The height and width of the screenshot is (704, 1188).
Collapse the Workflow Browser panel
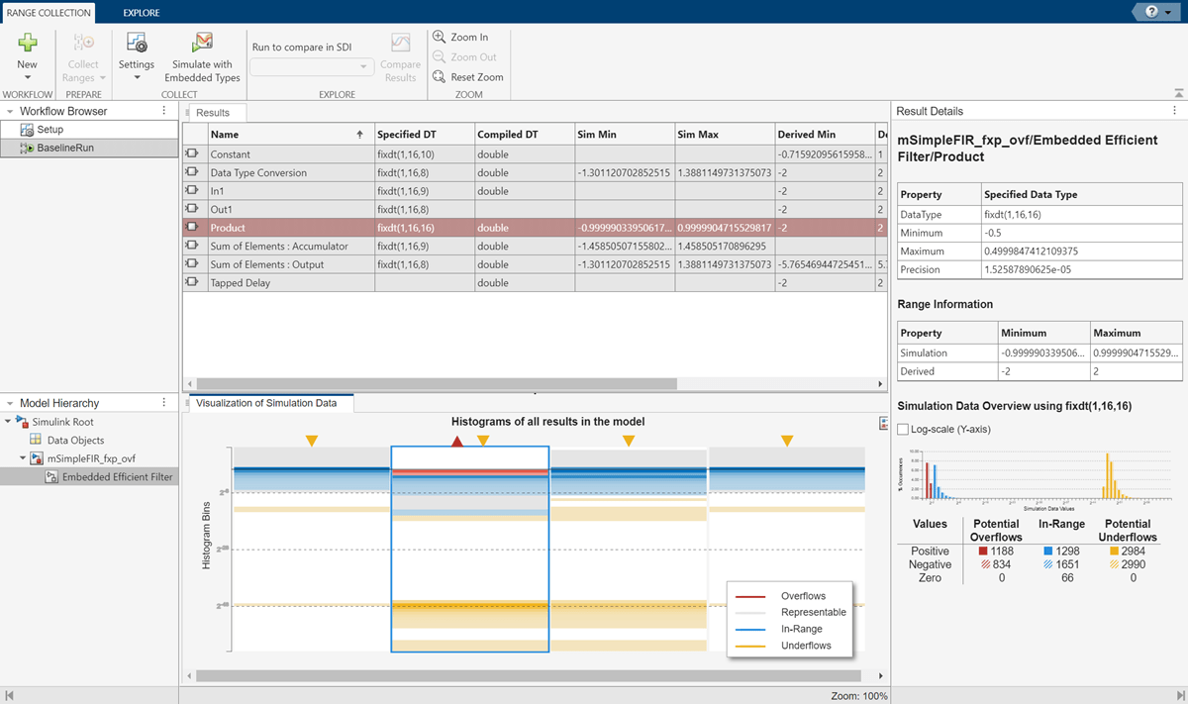[9, 112]
